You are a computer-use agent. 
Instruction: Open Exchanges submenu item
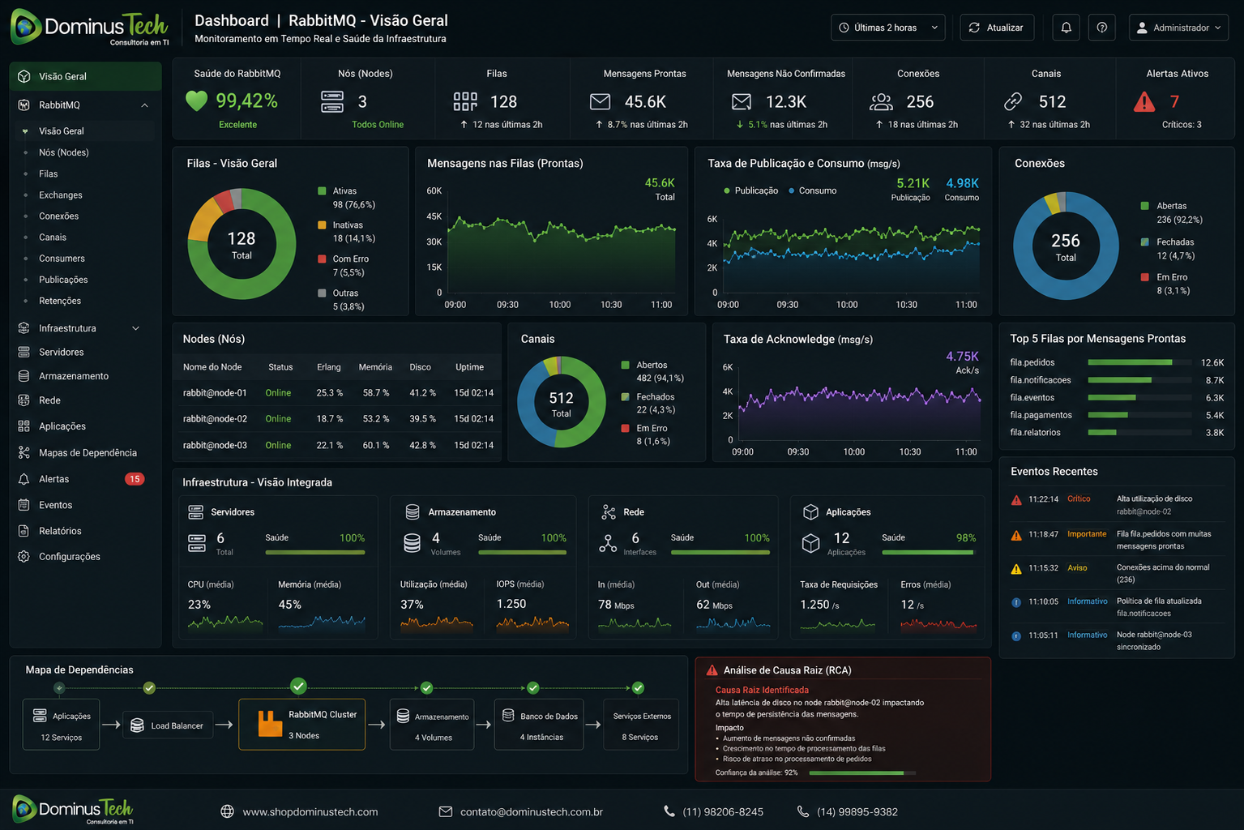click(61, 195)
